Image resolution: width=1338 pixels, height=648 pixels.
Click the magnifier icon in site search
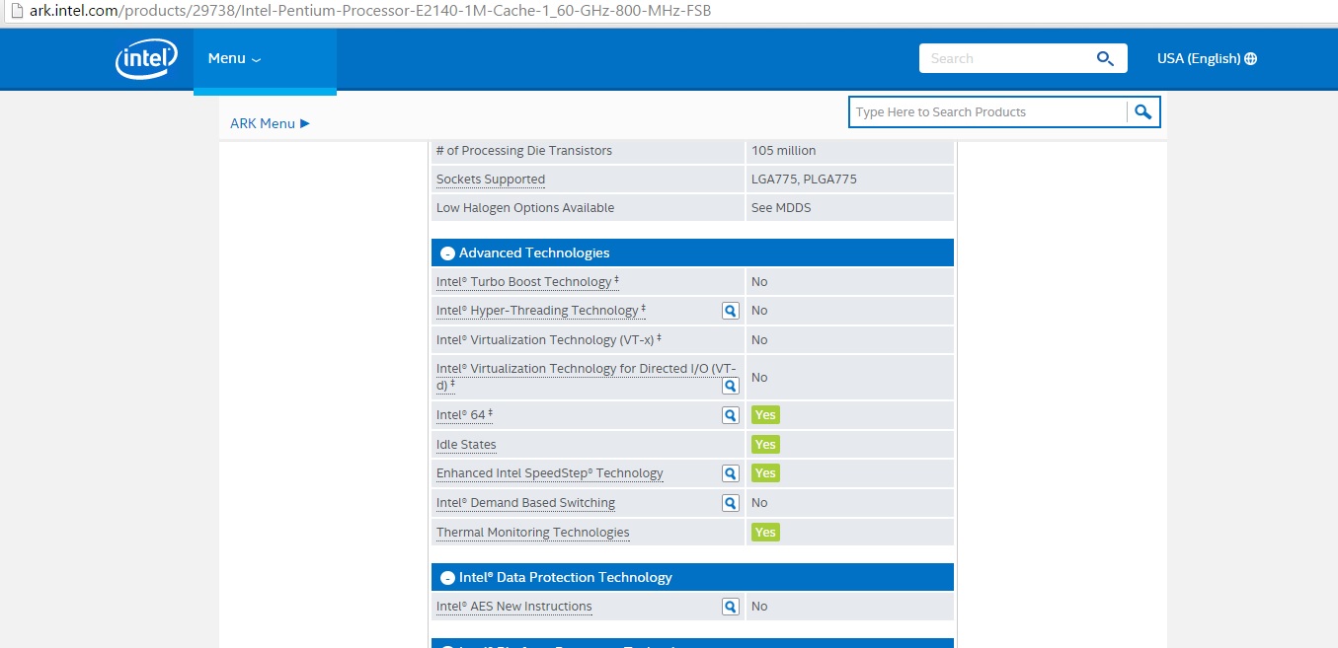click(1105, 58)
